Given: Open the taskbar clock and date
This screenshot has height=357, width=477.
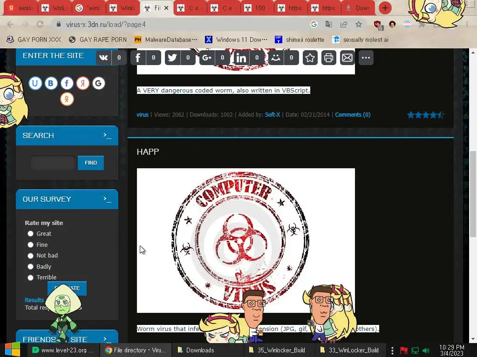Looking at the screenshot, I should pos(452,350).
